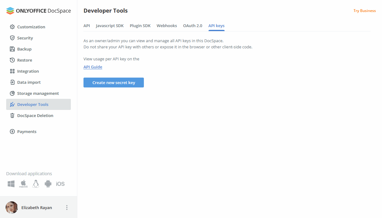Click the DocSpace Deletion trash icon
The width and height of the screenshot is (382, 218).
12,115
